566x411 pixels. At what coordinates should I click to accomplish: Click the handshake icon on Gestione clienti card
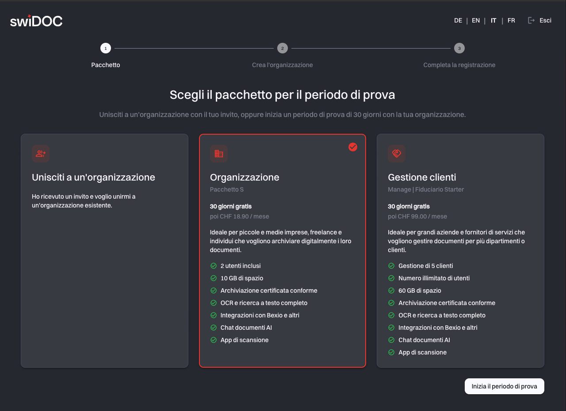pos(397,154)
